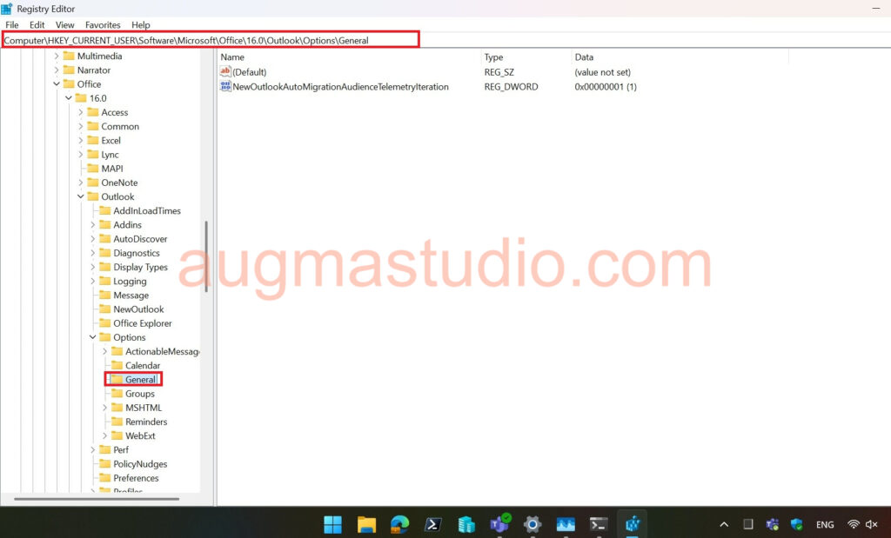The height and width of the screenshot is (538, 891).
Task: Select the (Default) string value icon
Action: pyautogui.click(x=226, y=72)
